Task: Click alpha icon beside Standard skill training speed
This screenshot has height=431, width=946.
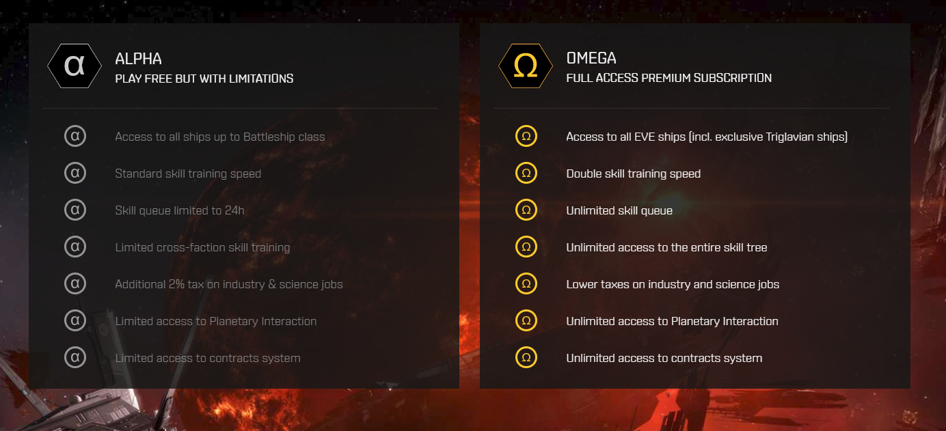Action: pyautogui.click(x=75, y=173)
